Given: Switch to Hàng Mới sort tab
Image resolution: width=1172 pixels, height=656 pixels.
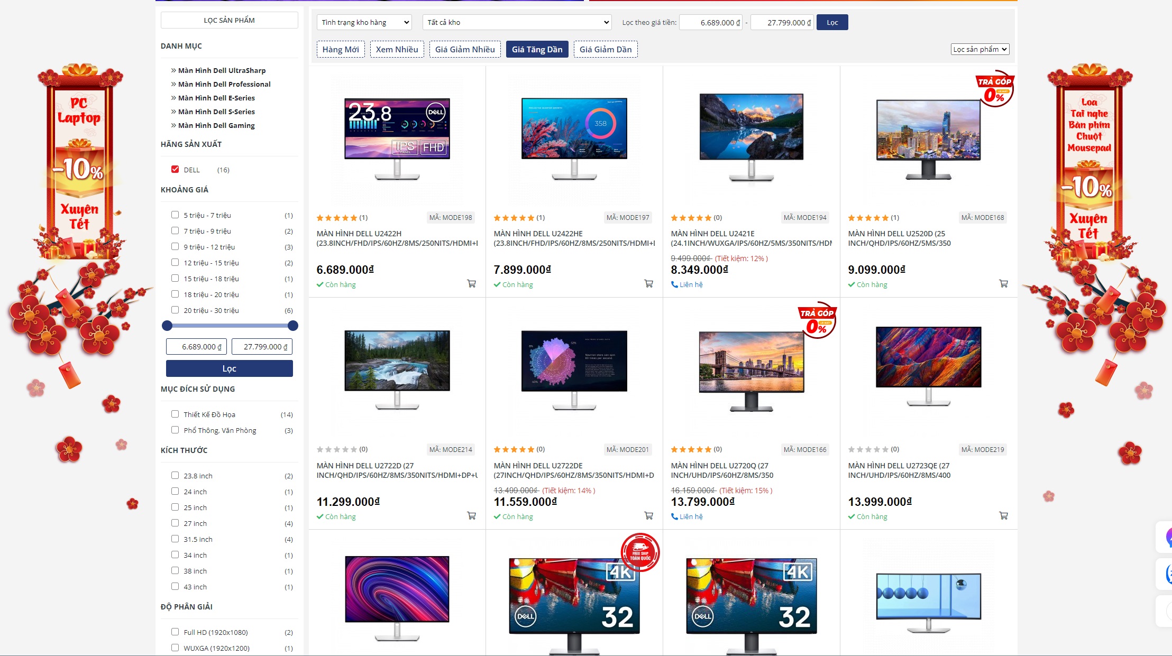Looking at the screenshot, I should tap(341, 49).
